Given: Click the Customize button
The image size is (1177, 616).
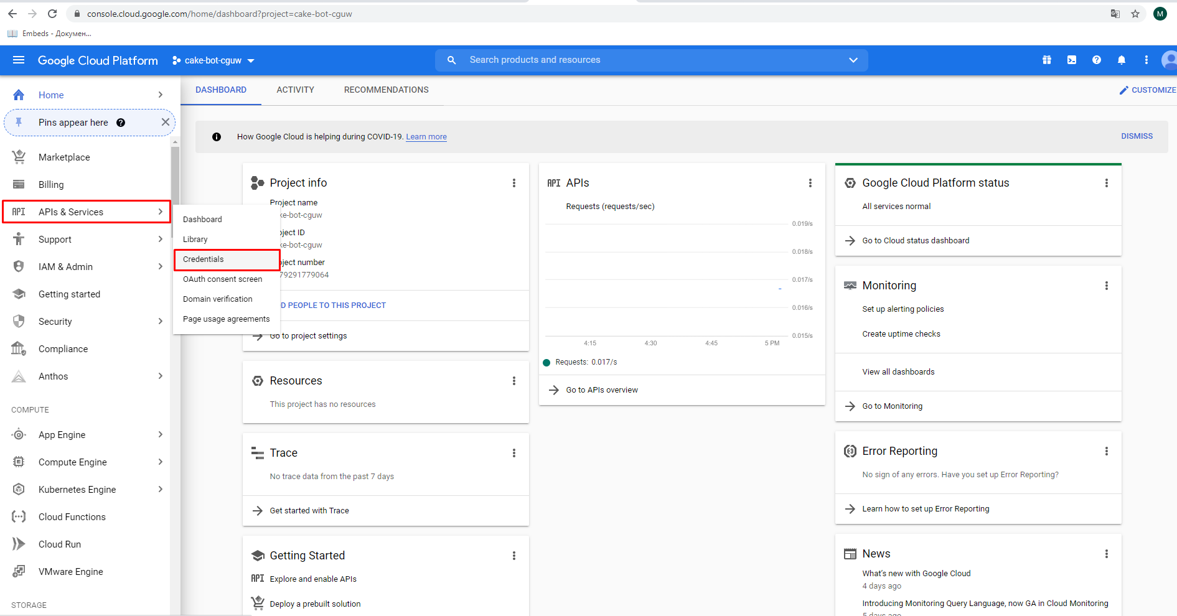Looking at the screenshot, I should 1147,90.
